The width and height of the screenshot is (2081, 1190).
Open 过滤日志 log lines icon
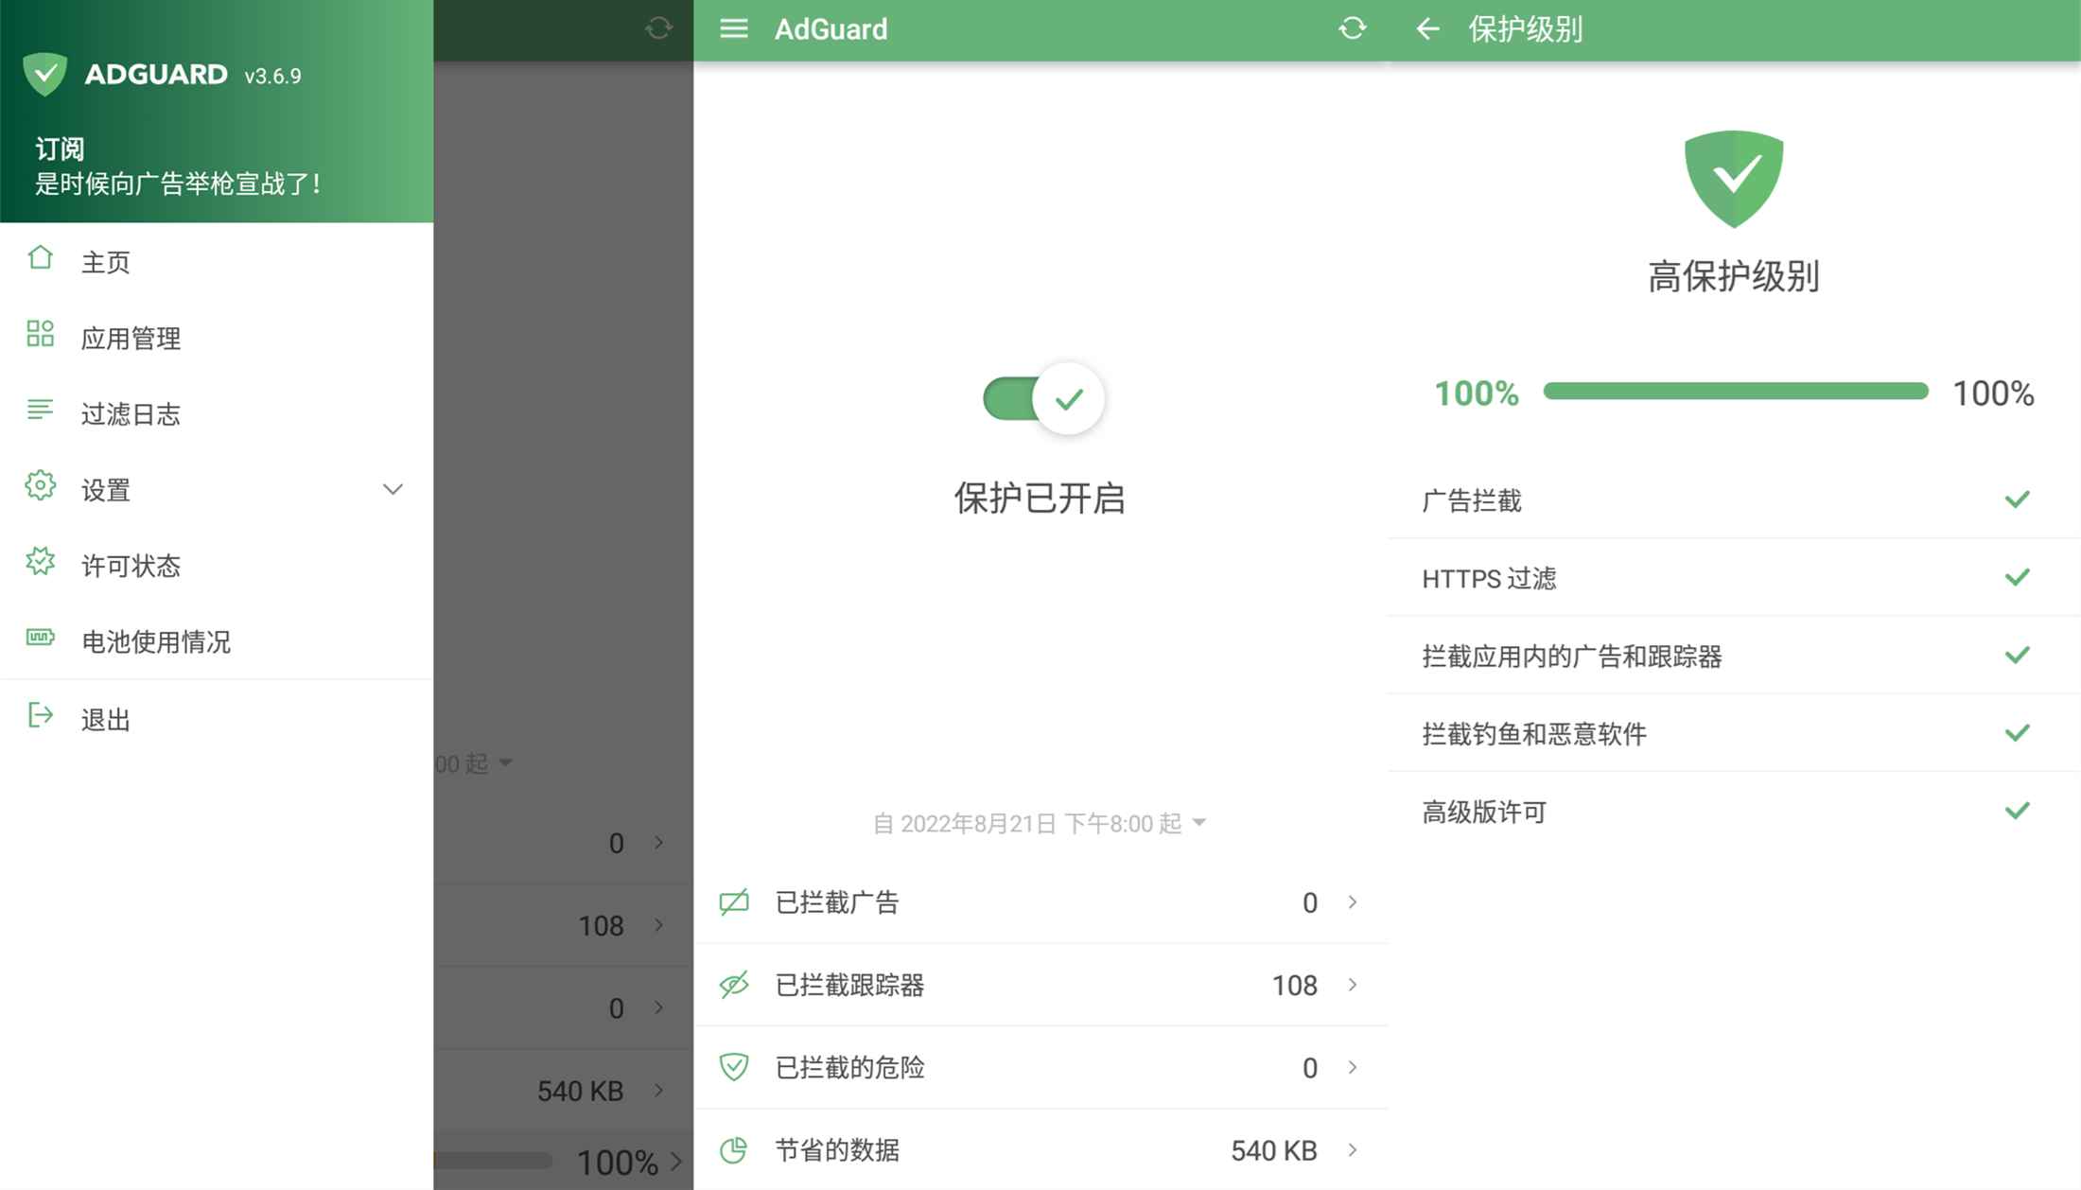click(x=41, y=410)
